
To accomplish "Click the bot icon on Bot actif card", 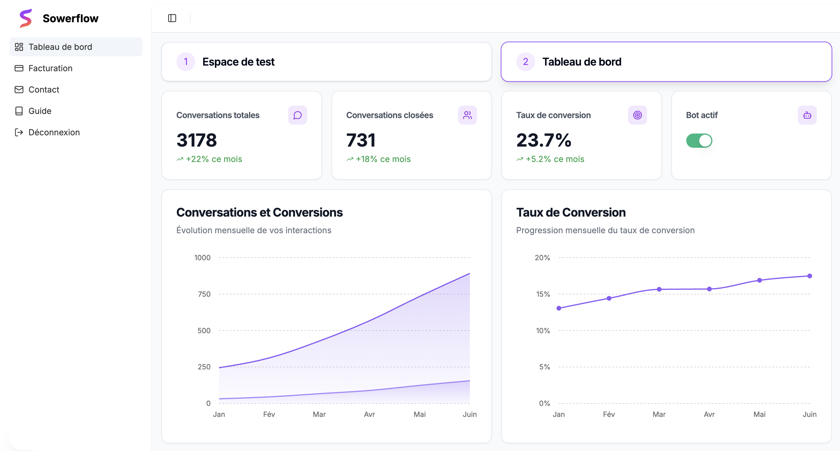I will tap(807, 115).
